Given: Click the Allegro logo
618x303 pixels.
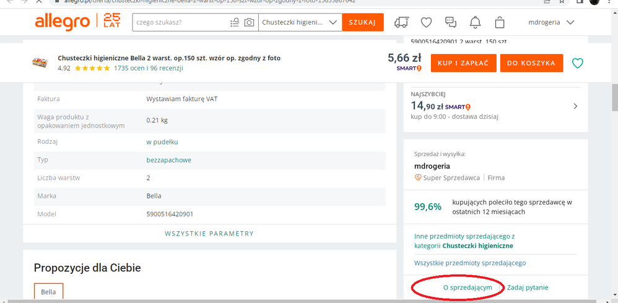Looking at the screenshot, I should (62, 22).
